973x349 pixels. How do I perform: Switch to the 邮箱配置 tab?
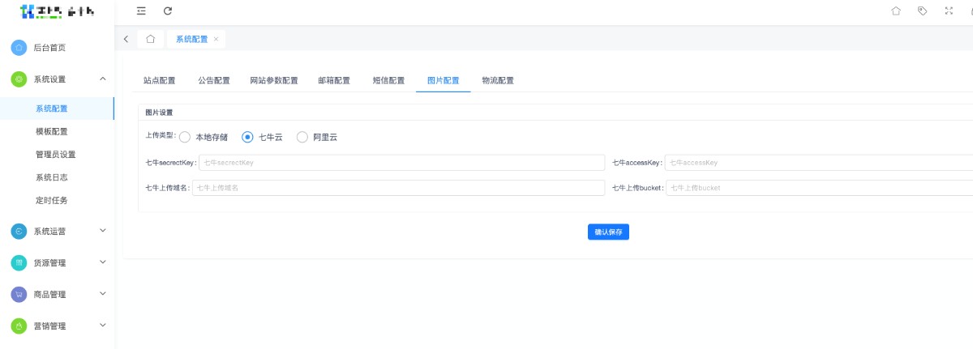click(334, 81)
